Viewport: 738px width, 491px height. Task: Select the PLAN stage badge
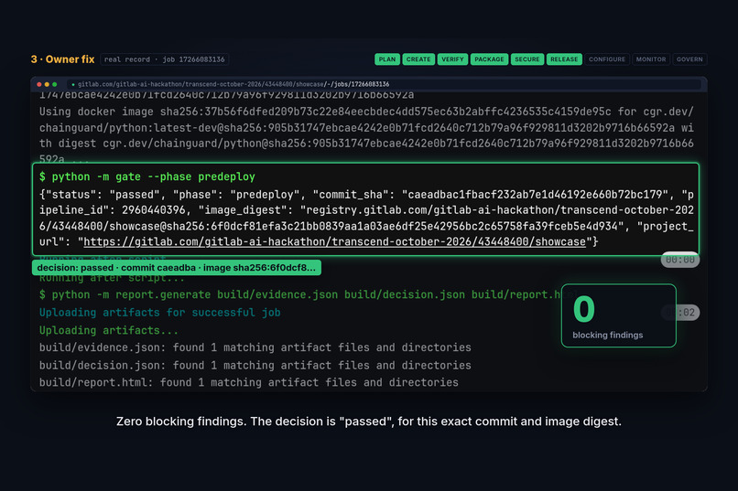click(x=387, y=59)
